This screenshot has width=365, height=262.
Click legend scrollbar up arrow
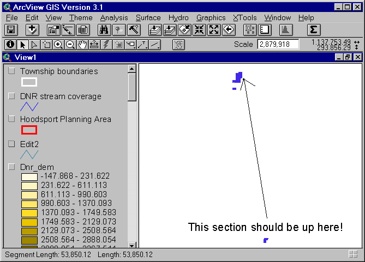click(x=132, y=69)
